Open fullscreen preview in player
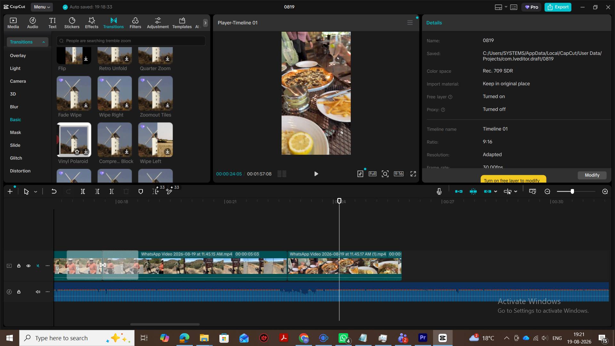Screen dimensions: 615x346 click(413, 174)
